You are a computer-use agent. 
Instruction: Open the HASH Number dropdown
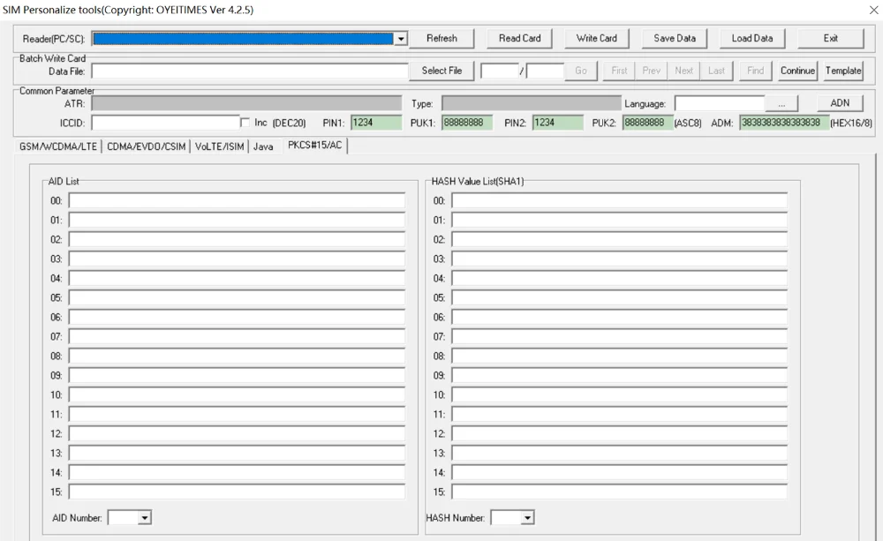point(527,518)
